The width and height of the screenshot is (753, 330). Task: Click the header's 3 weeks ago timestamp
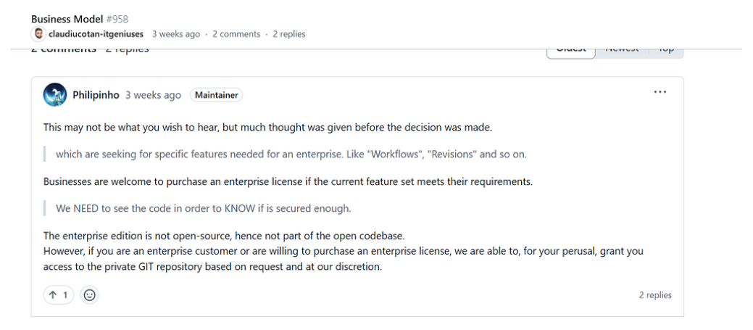[x=176, y=34]
